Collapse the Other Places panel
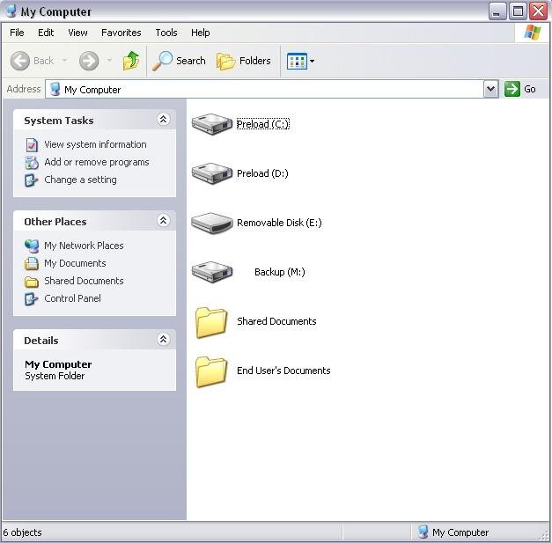552x543 pixels. coord(163,221)
